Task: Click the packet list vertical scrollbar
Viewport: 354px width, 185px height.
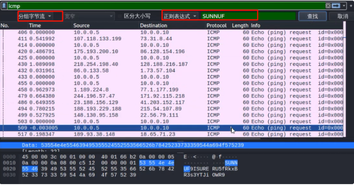Action: 345,79
